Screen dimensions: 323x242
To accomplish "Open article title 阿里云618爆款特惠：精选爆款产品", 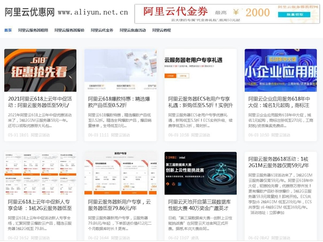I will [120, 102].
